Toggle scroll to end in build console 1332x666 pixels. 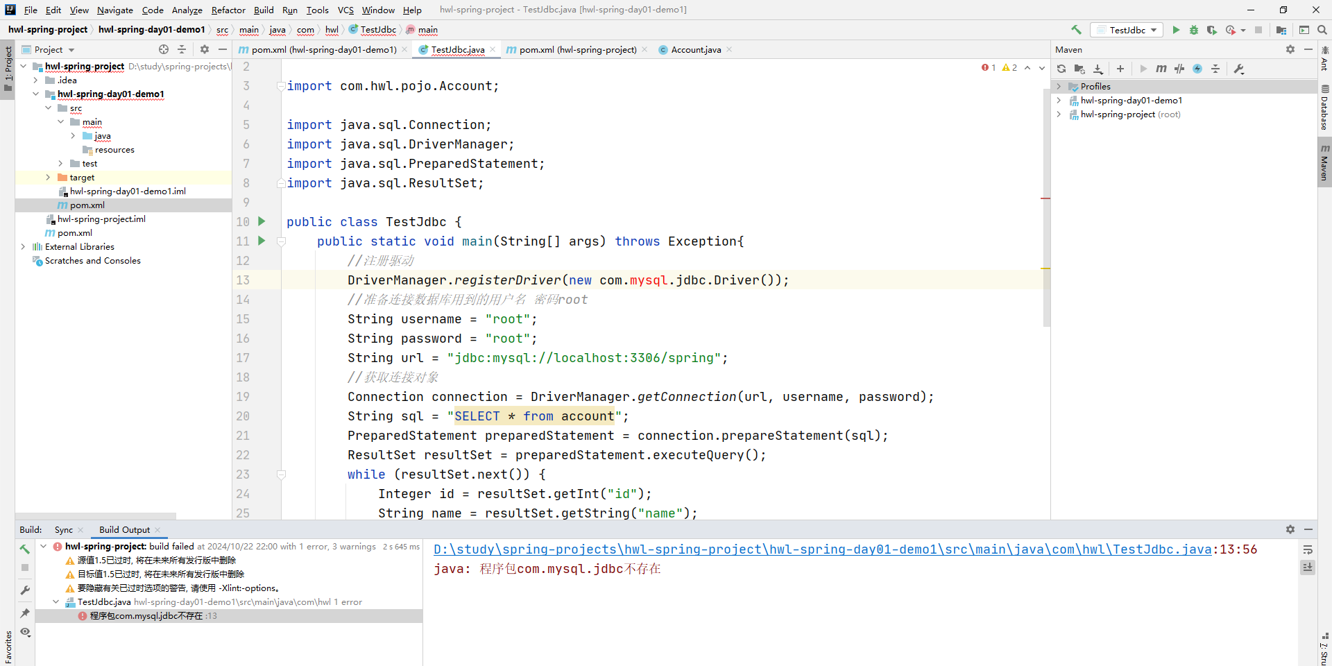pos(1308,567)
